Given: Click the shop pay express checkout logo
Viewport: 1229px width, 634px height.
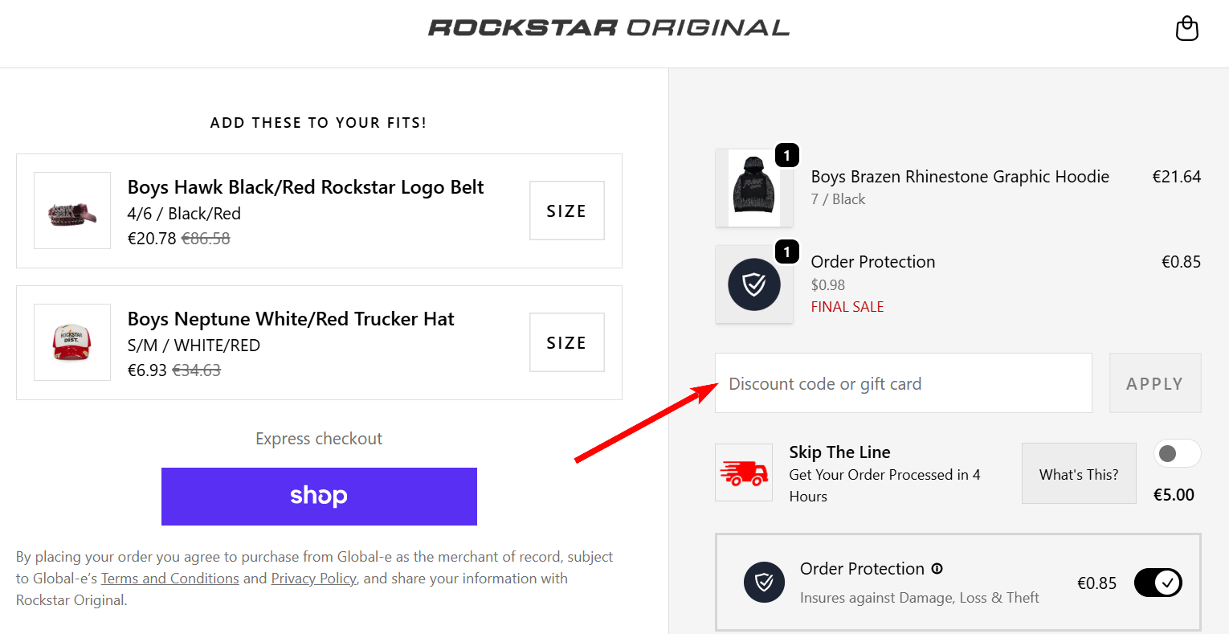Looking at the screenshot, I should click(x=319, y=496).
